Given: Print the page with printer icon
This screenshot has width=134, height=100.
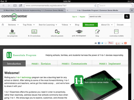Looking at the screenshot, I should point(96,43).
